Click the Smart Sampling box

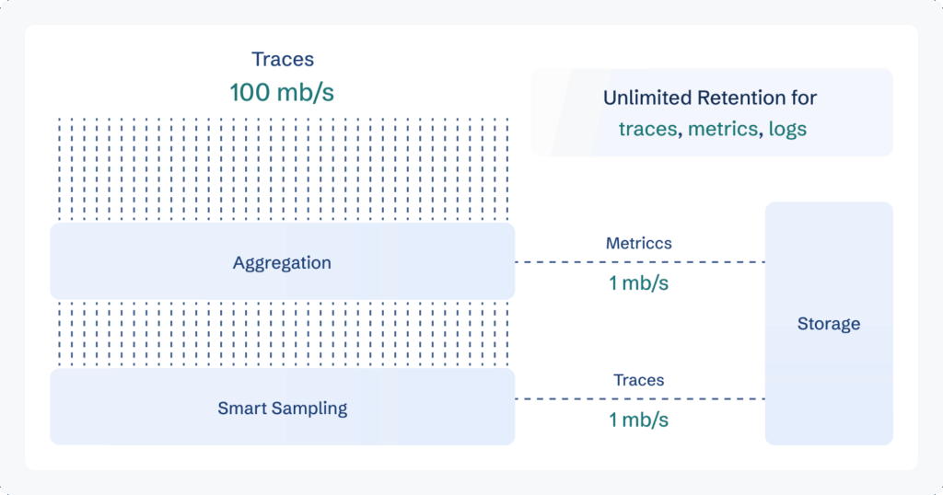(282, 407)
